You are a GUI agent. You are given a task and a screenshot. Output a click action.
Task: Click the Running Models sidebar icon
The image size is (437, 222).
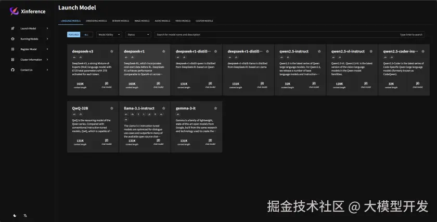point(12,39)
